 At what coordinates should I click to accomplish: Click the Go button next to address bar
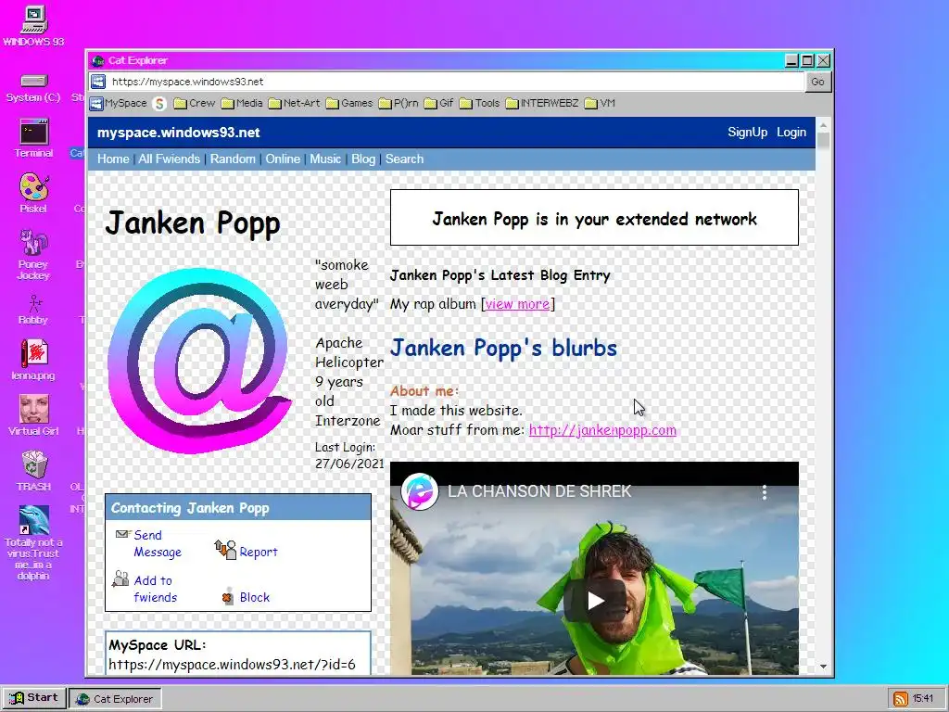coord(817,82)
